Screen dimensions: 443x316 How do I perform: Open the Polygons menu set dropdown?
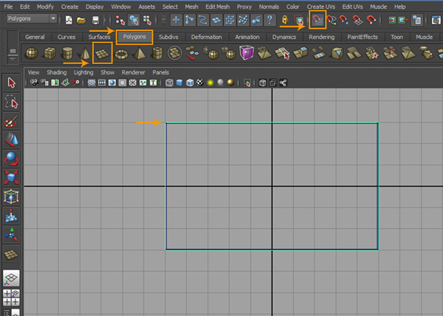point(31,19)
